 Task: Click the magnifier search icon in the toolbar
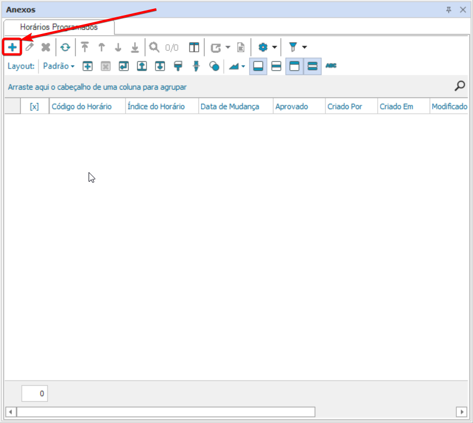tap(154, 47)
